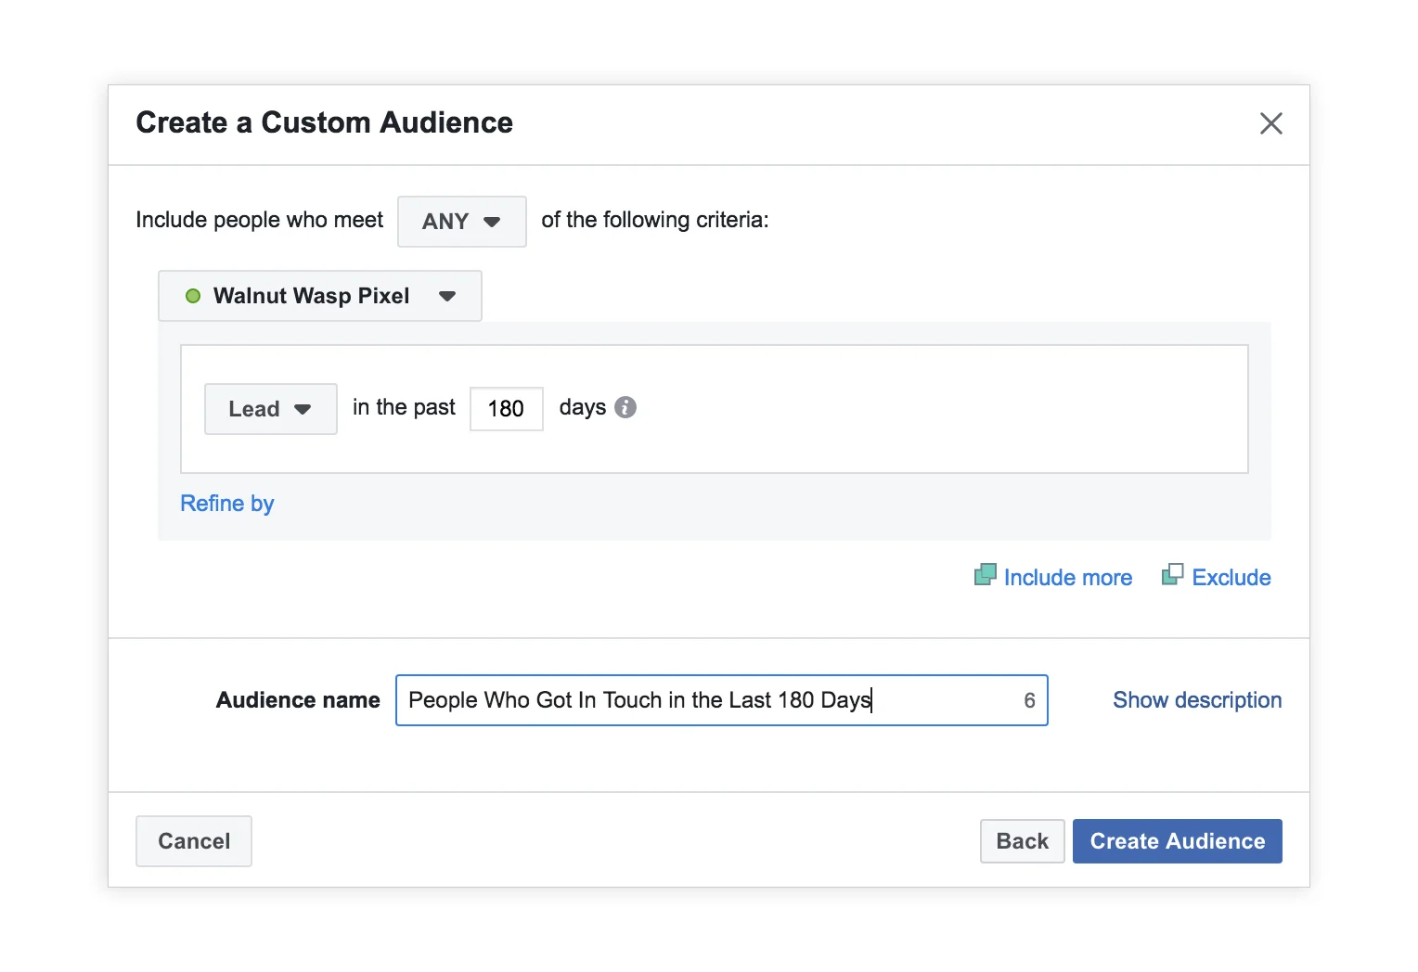Viewport: 1418px width, 972px height.
Task: Open the Lead event dropdown
Action: 271,409
